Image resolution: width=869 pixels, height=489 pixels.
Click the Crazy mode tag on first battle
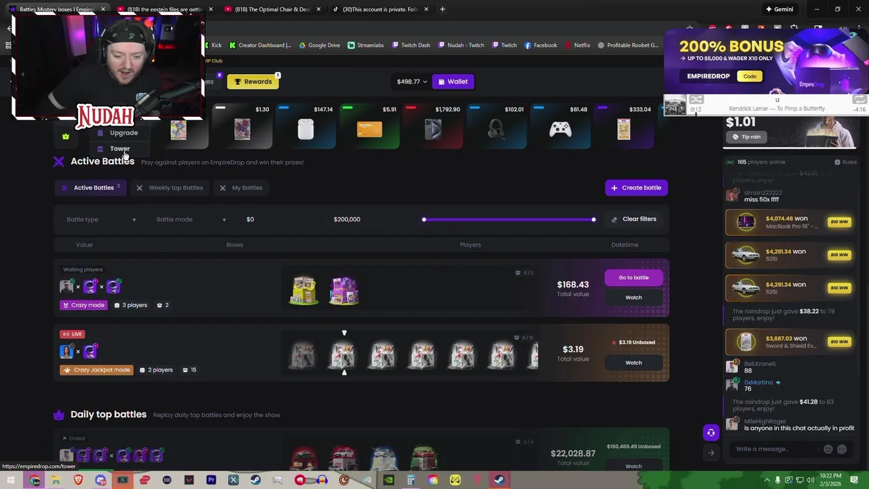pyautogui.click(x=84, y=305)
